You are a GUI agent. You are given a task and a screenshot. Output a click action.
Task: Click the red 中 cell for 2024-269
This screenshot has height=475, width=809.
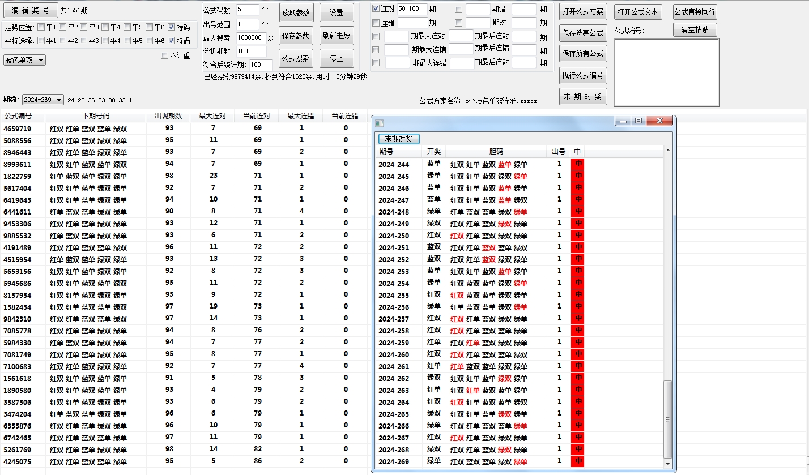point(577,461)
